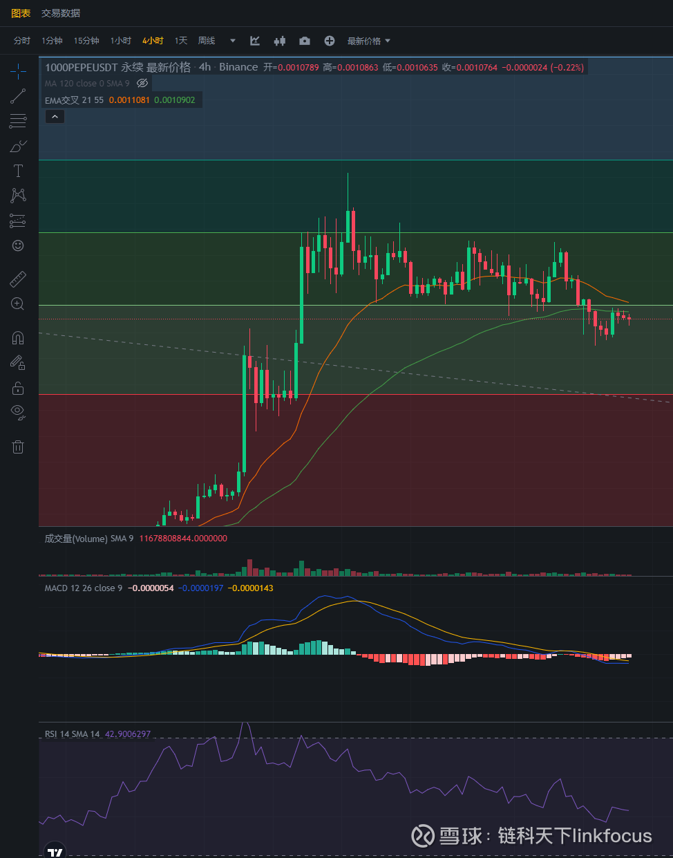673x858 pixels.
Task: Select the 分时 timeframe
Action: pos(22,41)
